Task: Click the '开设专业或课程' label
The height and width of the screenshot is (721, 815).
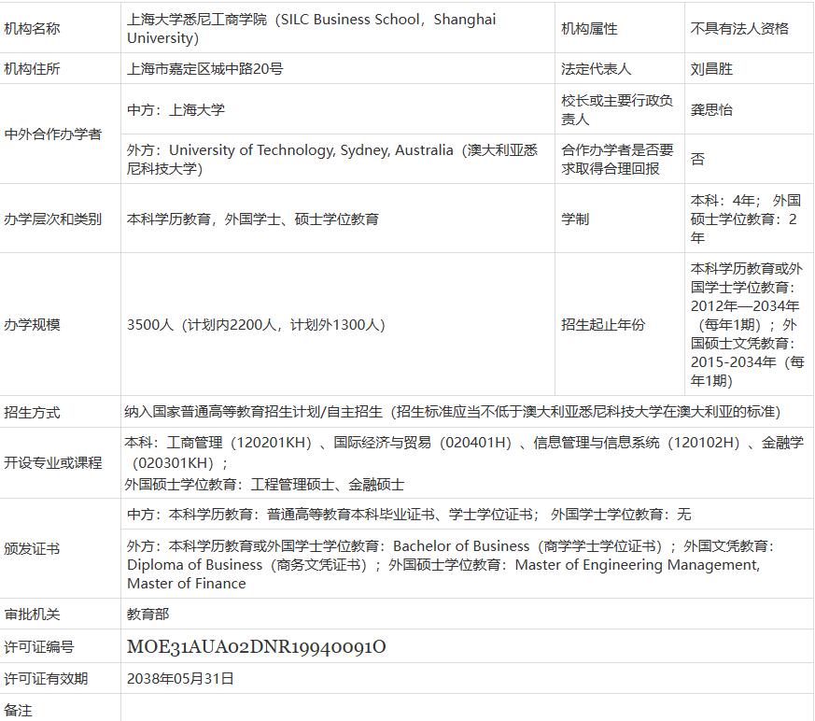Action: tap(53, 462)
